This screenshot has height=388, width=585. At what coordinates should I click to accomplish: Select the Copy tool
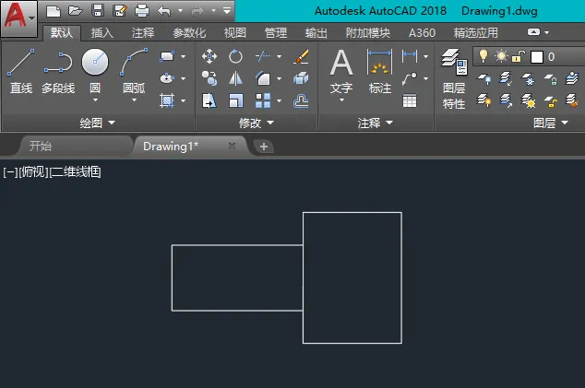point(209,78)
